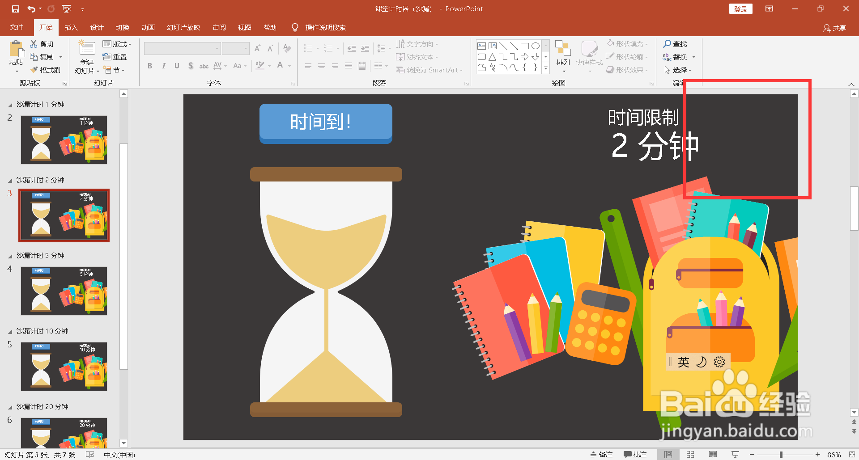Fit slide to current window icon
Image resolution: width=859 pixels, height=460 pixels.
coord(852,455)
